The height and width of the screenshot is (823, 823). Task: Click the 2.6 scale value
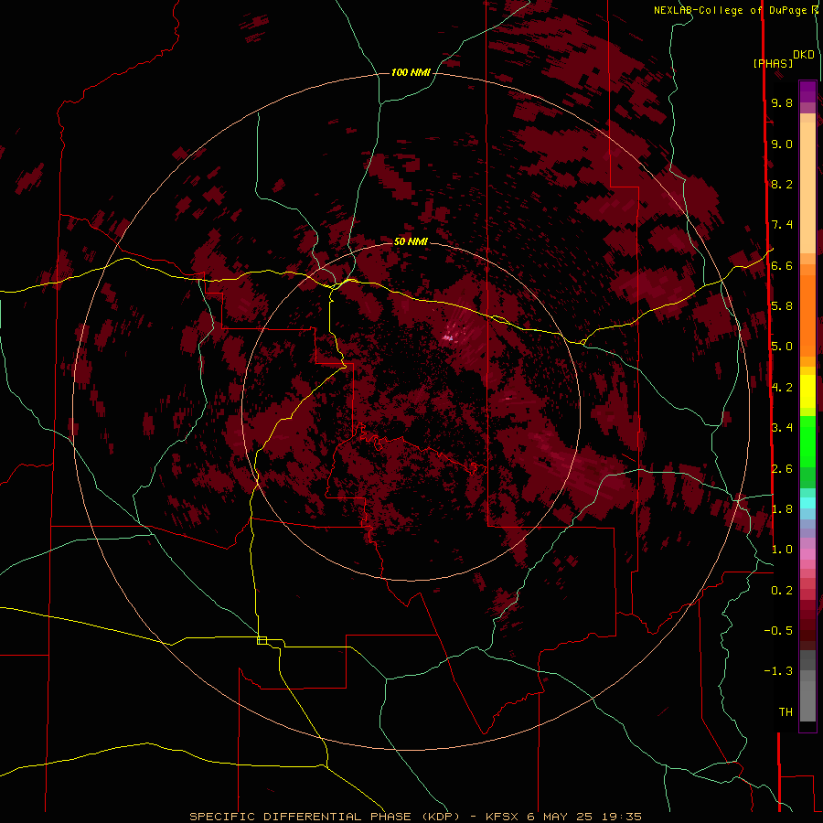tap(782, 469)
